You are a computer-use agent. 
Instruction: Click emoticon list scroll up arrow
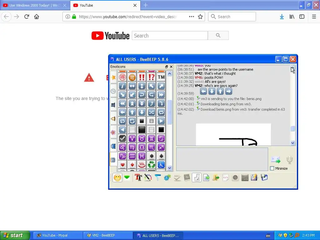click(x=169, y=73)
